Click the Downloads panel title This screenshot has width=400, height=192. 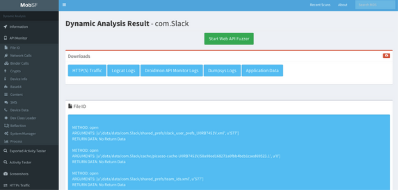click(79, 56)
